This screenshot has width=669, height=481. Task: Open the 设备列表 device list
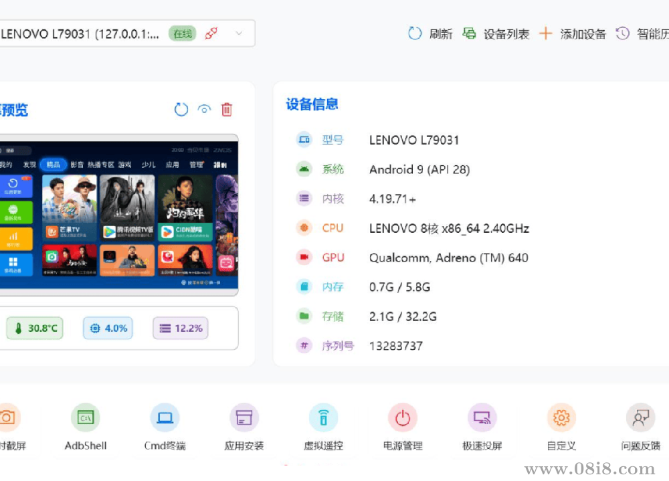click(498, 33)
